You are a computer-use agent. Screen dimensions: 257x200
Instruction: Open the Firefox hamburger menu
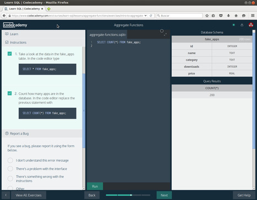(x=253, y=16)
